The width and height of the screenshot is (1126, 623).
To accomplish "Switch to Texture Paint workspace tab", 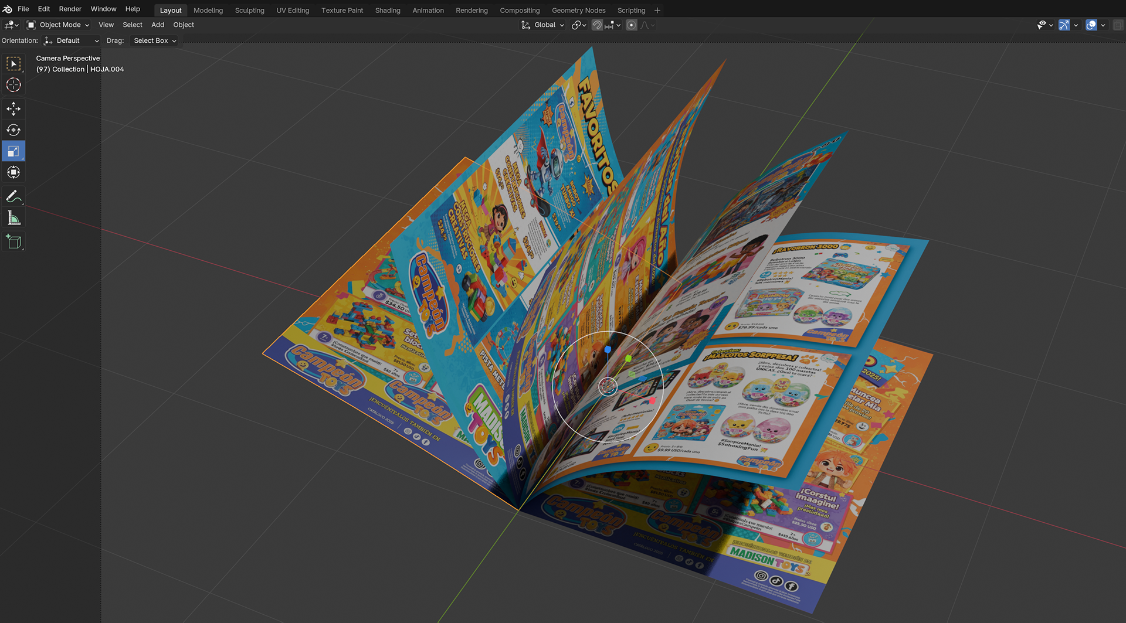I will 342,11.
